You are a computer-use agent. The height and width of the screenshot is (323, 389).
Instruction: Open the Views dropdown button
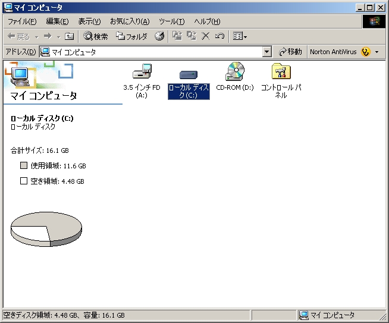240,36
